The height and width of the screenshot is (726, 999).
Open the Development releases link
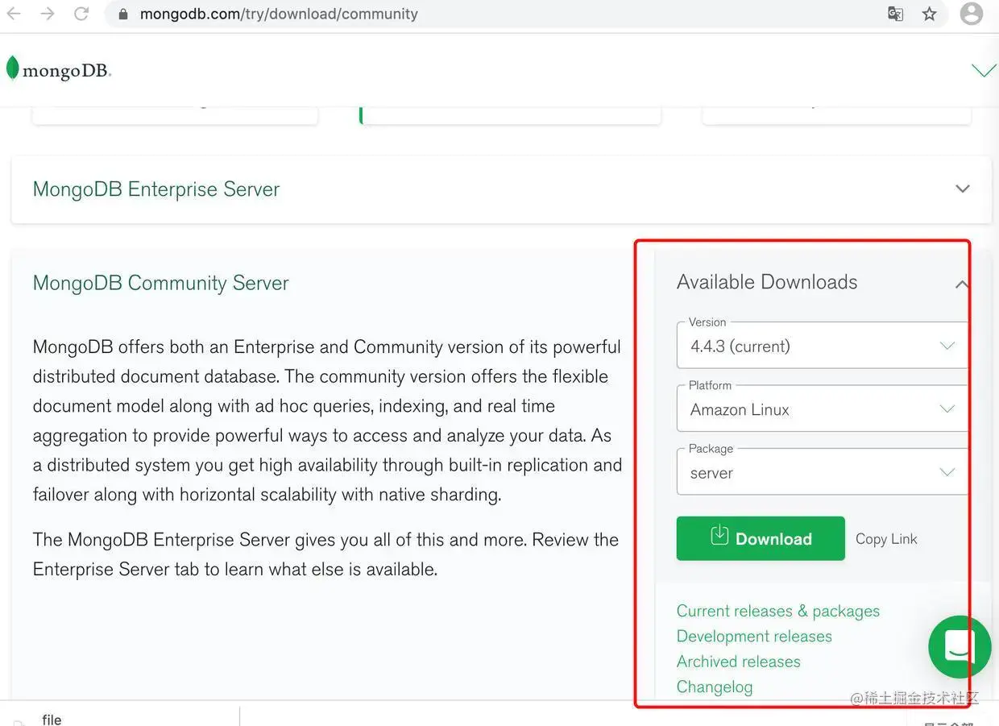(x=754, y=636)
